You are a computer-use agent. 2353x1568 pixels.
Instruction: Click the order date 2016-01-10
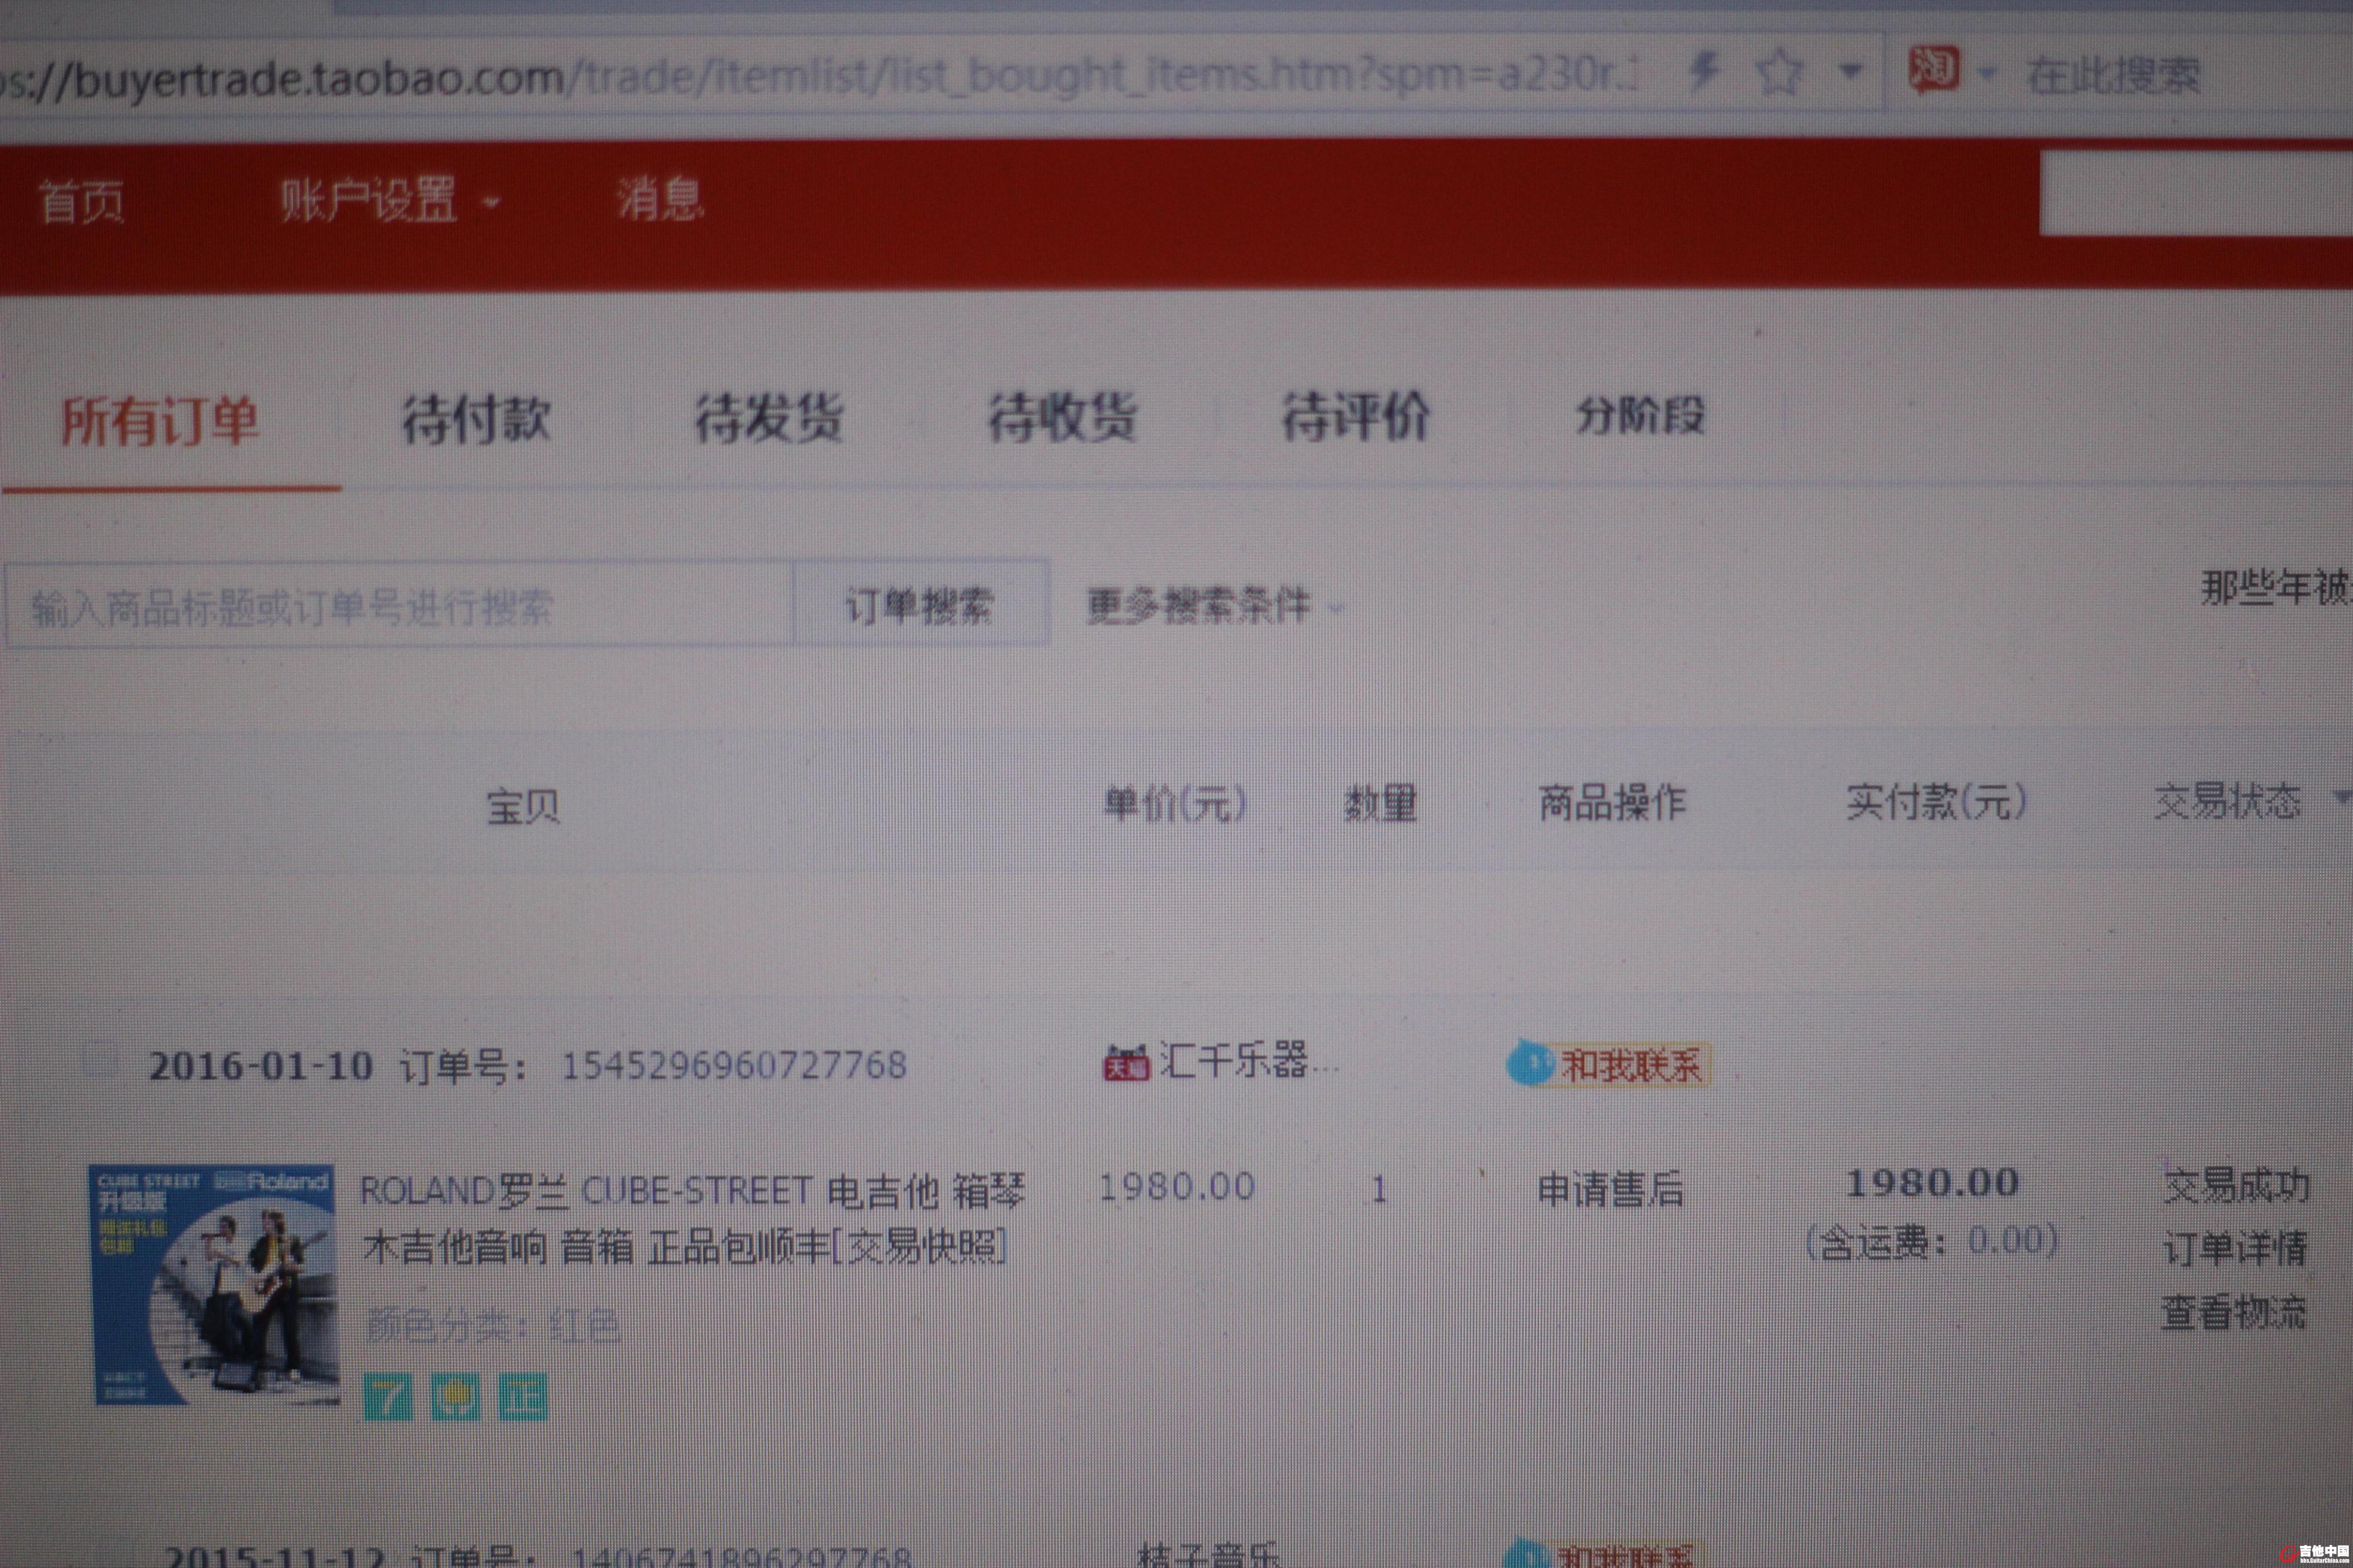click(261, 1066)
